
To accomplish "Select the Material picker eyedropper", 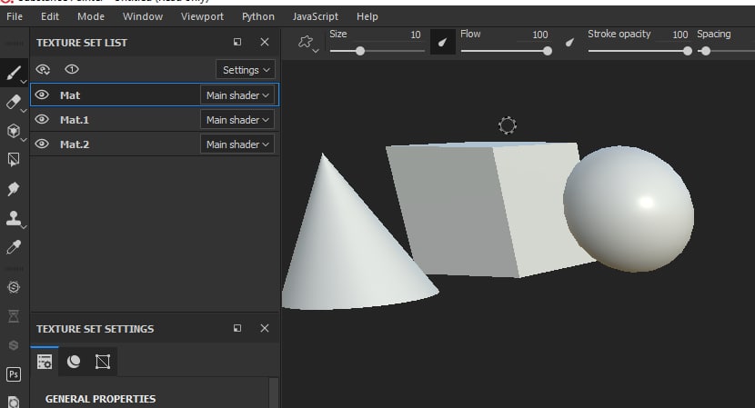I will (x=14, y=247).
